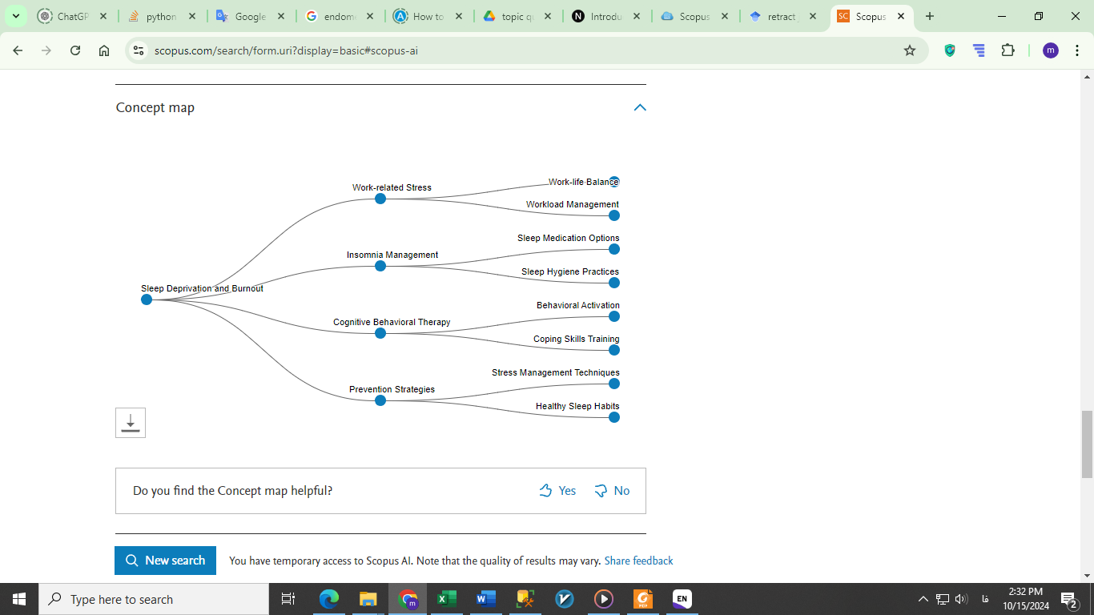Collapse the Concept map section chevron

640,107
